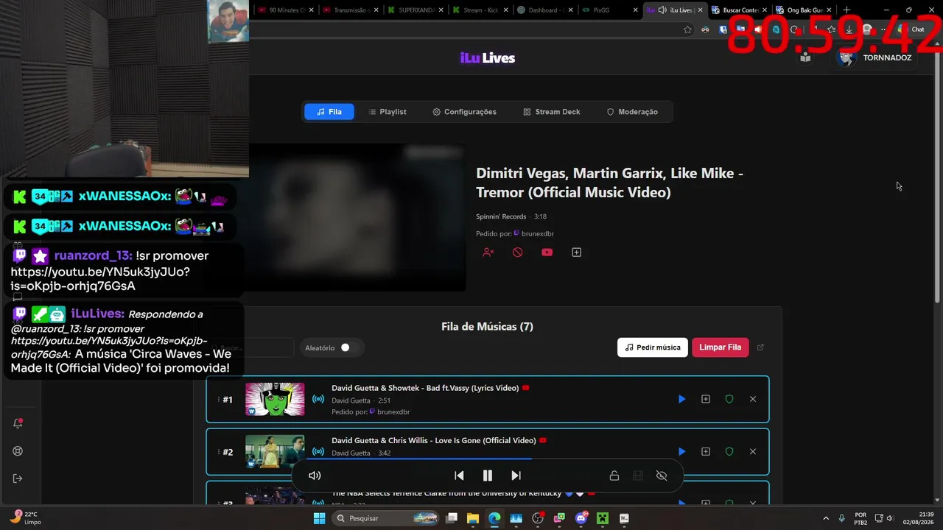
Task: Toggle the lock icon in player bar
Action: [x=614, y=476]
